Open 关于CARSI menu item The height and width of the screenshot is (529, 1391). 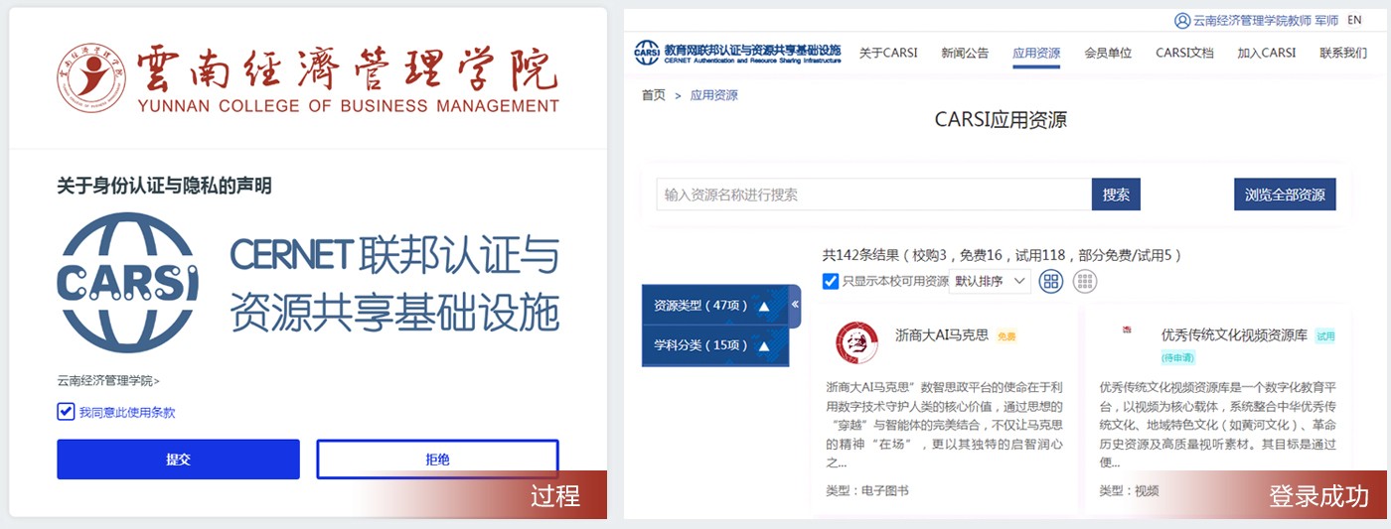click(x=888, y=53)
